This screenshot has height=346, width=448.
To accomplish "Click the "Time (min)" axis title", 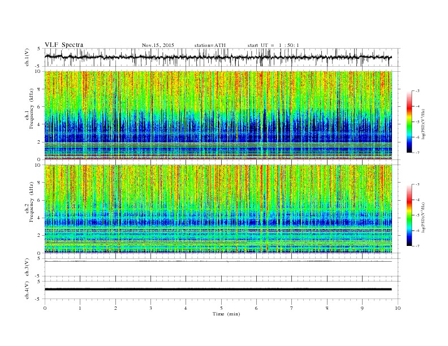I will (226, 314).
